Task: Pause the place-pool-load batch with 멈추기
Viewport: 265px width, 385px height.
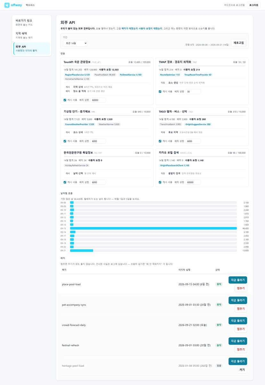Action: [x=241, y=288]
